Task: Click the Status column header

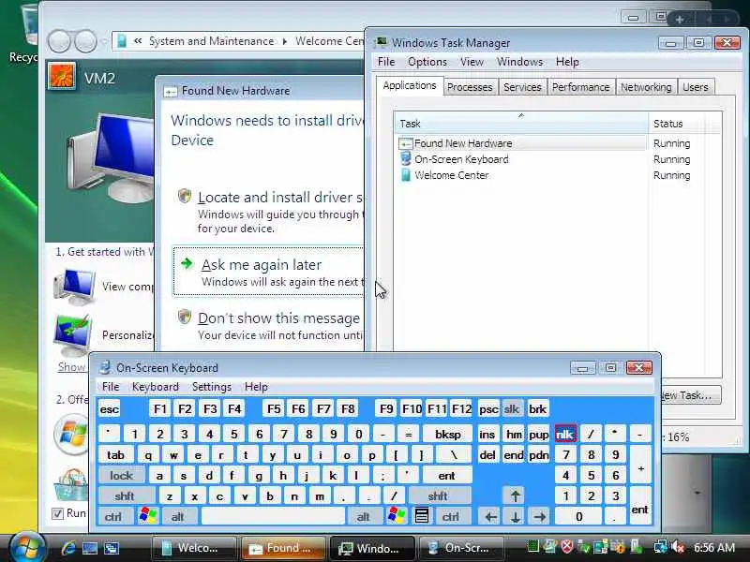Action: coord(679,124)
